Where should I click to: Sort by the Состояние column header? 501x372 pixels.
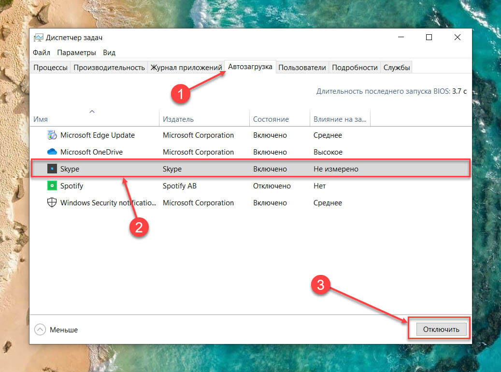(271, 119)
